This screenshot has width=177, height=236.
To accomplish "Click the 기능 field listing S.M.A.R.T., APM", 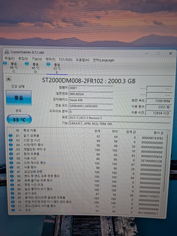I will [x=120, y=124].
